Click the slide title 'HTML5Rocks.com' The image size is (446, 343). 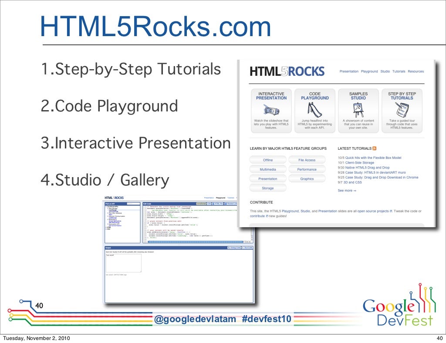(155, 27)
